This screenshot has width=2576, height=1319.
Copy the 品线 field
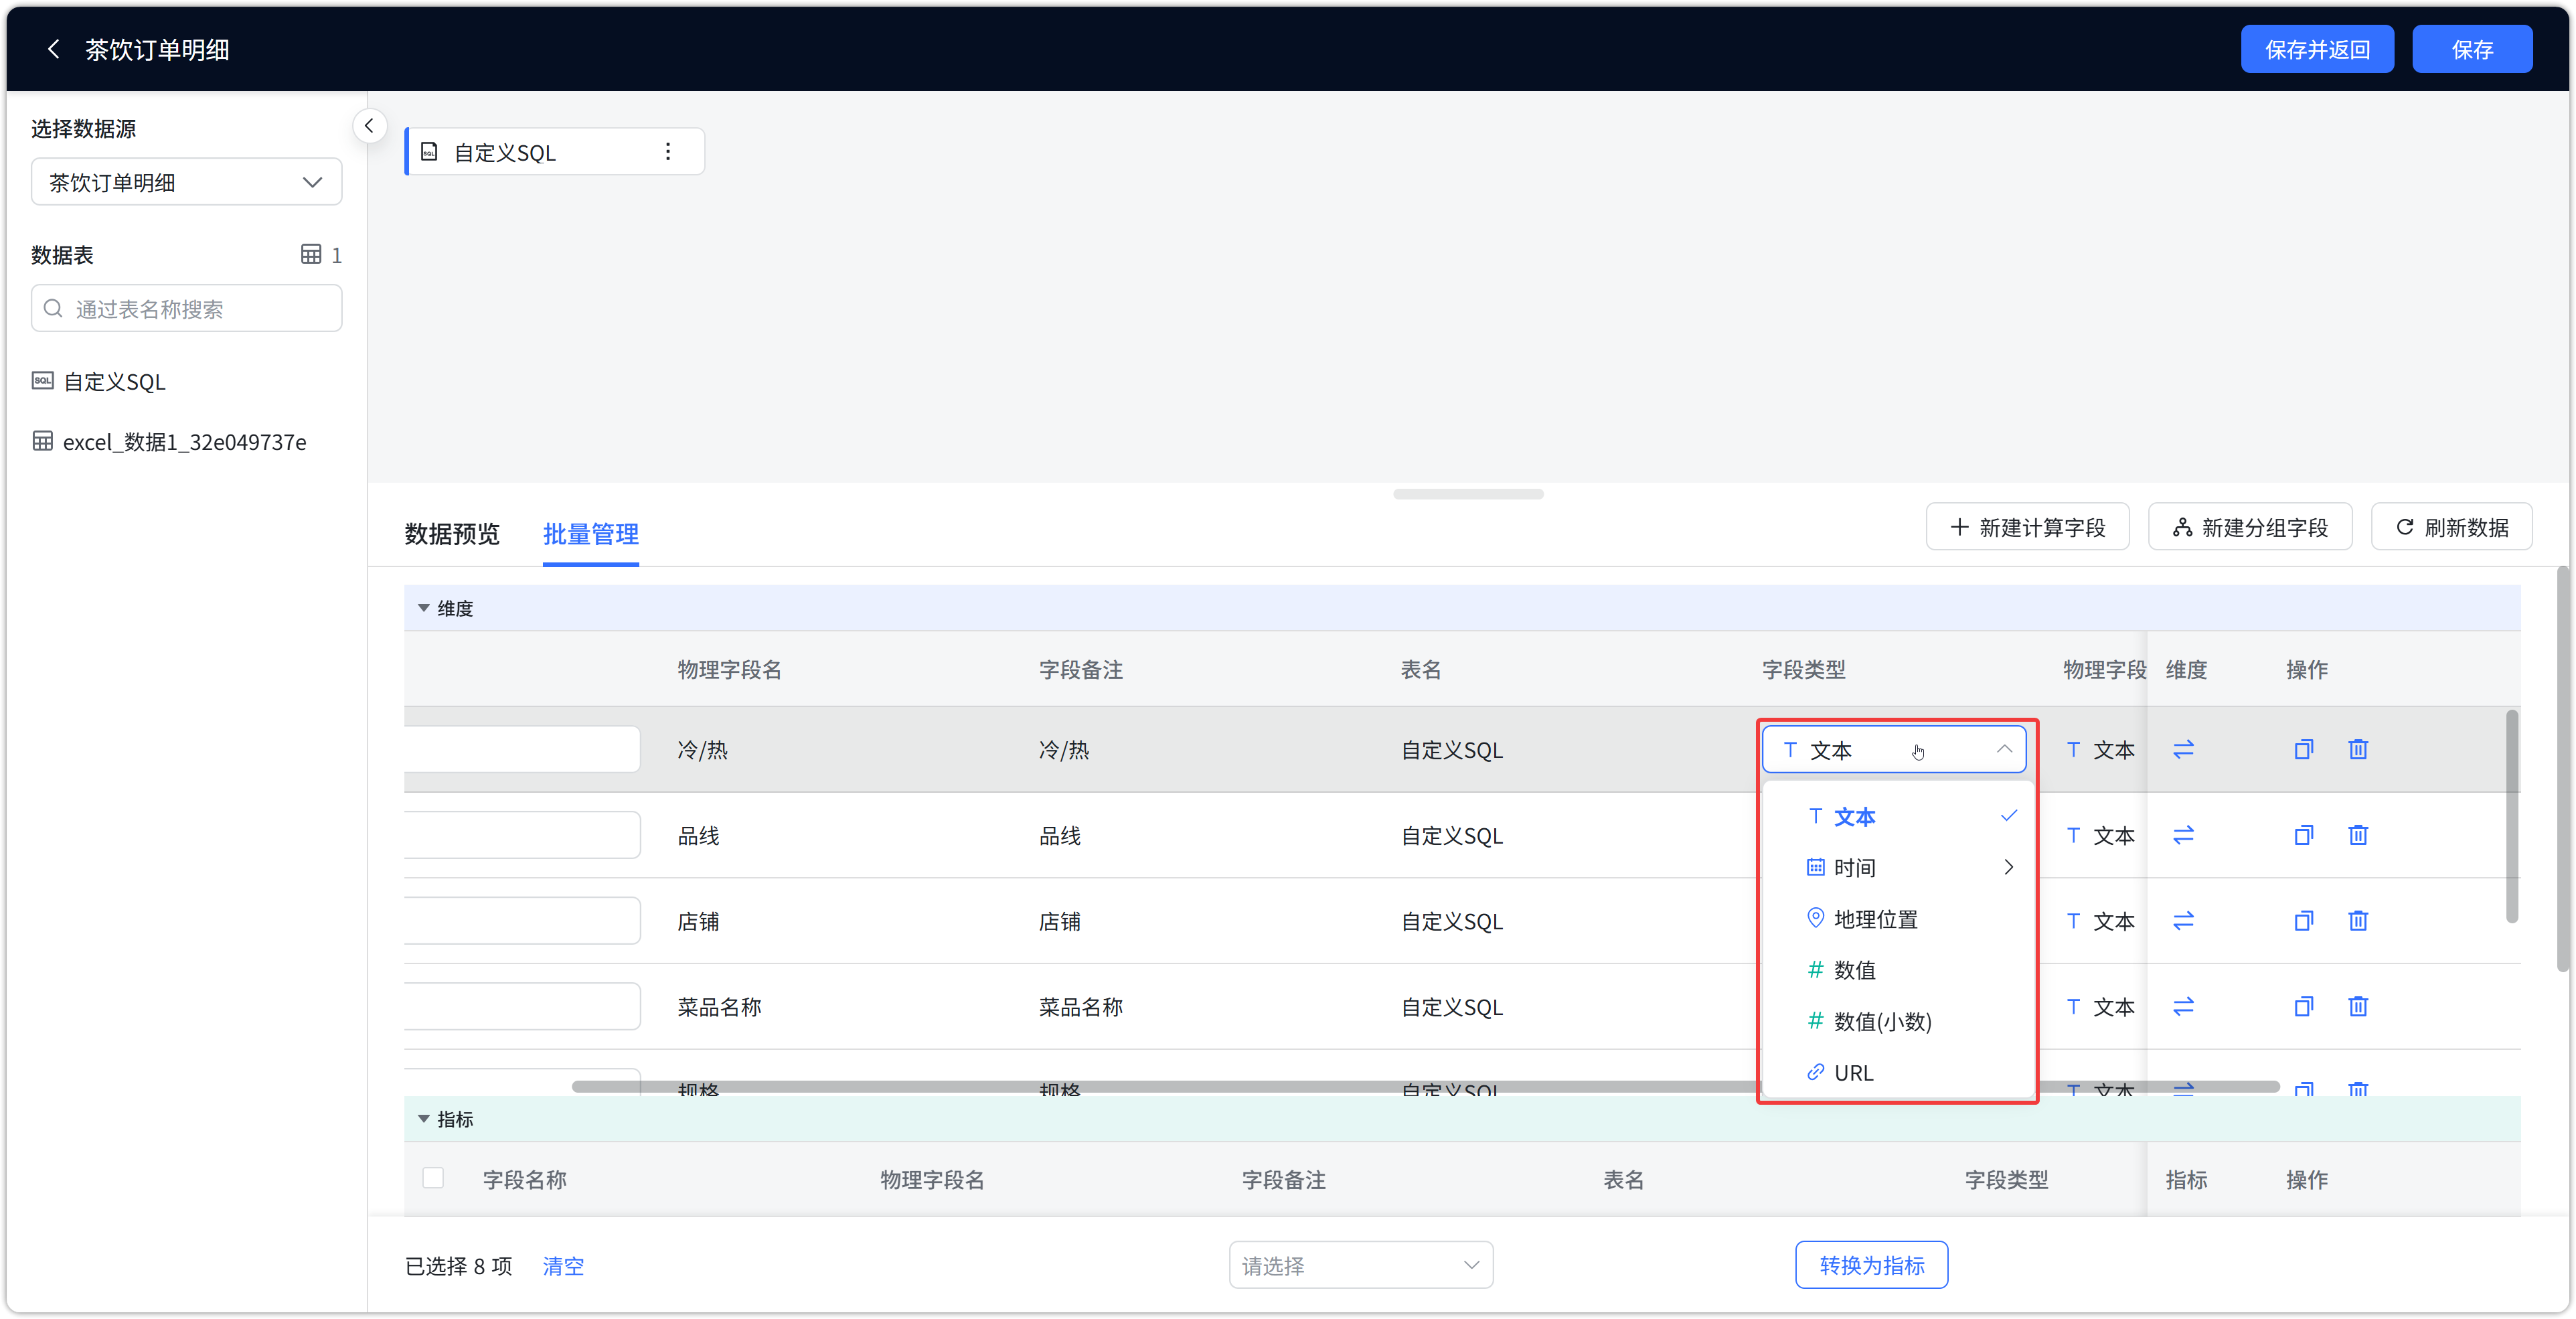pyautogui.click(x=2303, y=835)
